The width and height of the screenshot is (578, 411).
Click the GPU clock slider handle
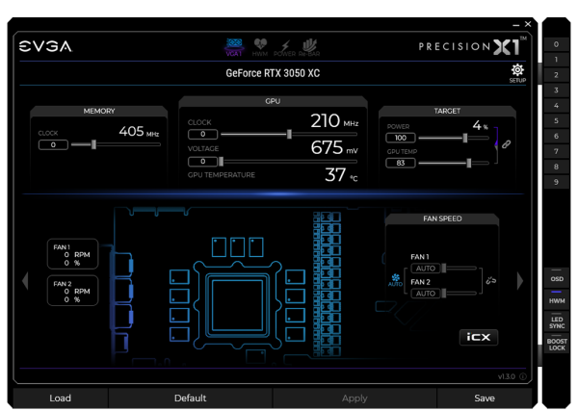tap(289, 134)
